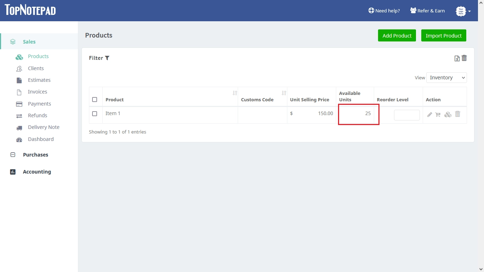
Task: Click the Reorder Level input for Item 1
Action: (x=407, y=115)
